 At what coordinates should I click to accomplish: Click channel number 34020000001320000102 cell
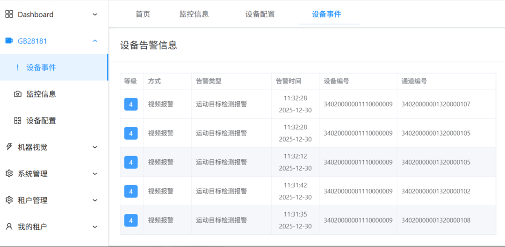(x=436, y=191)
